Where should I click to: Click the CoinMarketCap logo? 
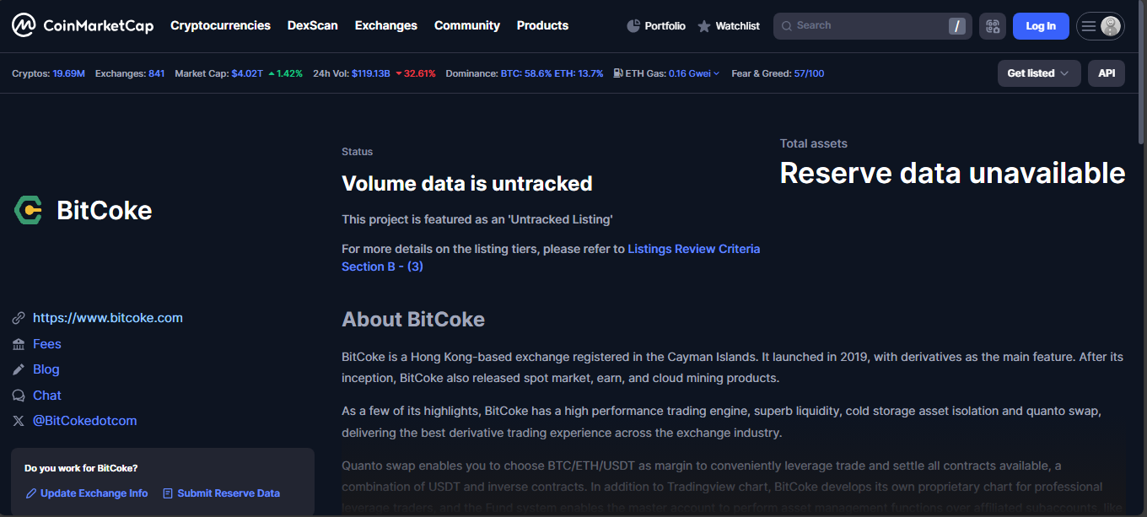(83, 25)
